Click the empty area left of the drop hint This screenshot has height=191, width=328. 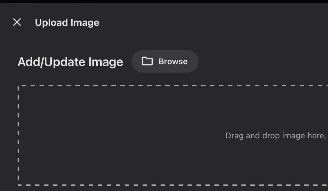(x=119, y=136)
